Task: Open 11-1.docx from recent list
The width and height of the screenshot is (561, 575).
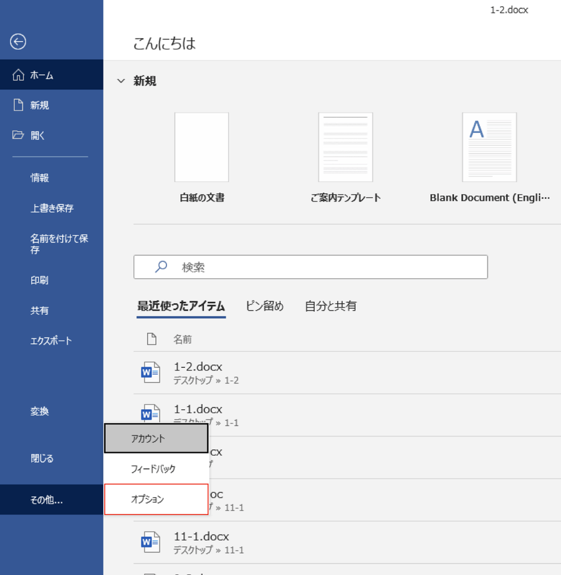Action: click(x=347, y=543)
